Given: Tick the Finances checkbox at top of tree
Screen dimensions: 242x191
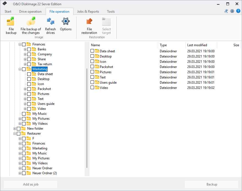Looking at the screenshot, I should [x=24, y=44].
